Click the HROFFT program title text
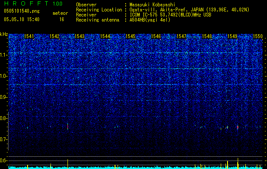The image size is (267, 169). coord(27,3)
